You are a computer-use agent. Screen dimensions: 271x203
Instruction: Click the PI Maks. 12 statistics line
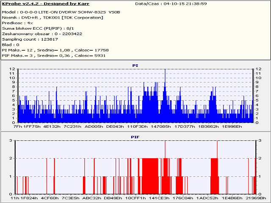tap(55, 50)
